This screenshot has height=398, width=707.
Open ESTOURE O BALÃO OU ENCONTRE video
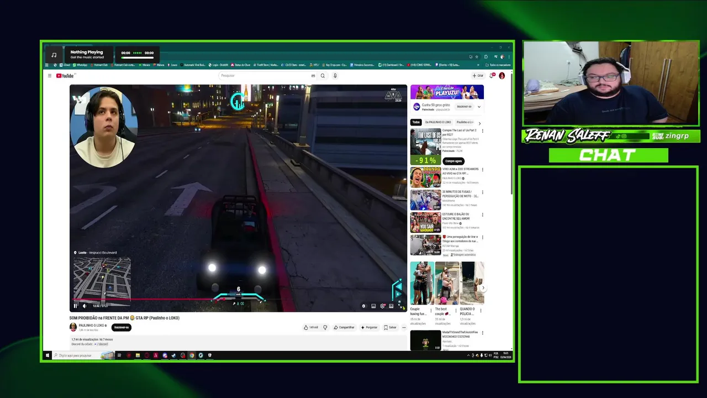tap(425, 222)
